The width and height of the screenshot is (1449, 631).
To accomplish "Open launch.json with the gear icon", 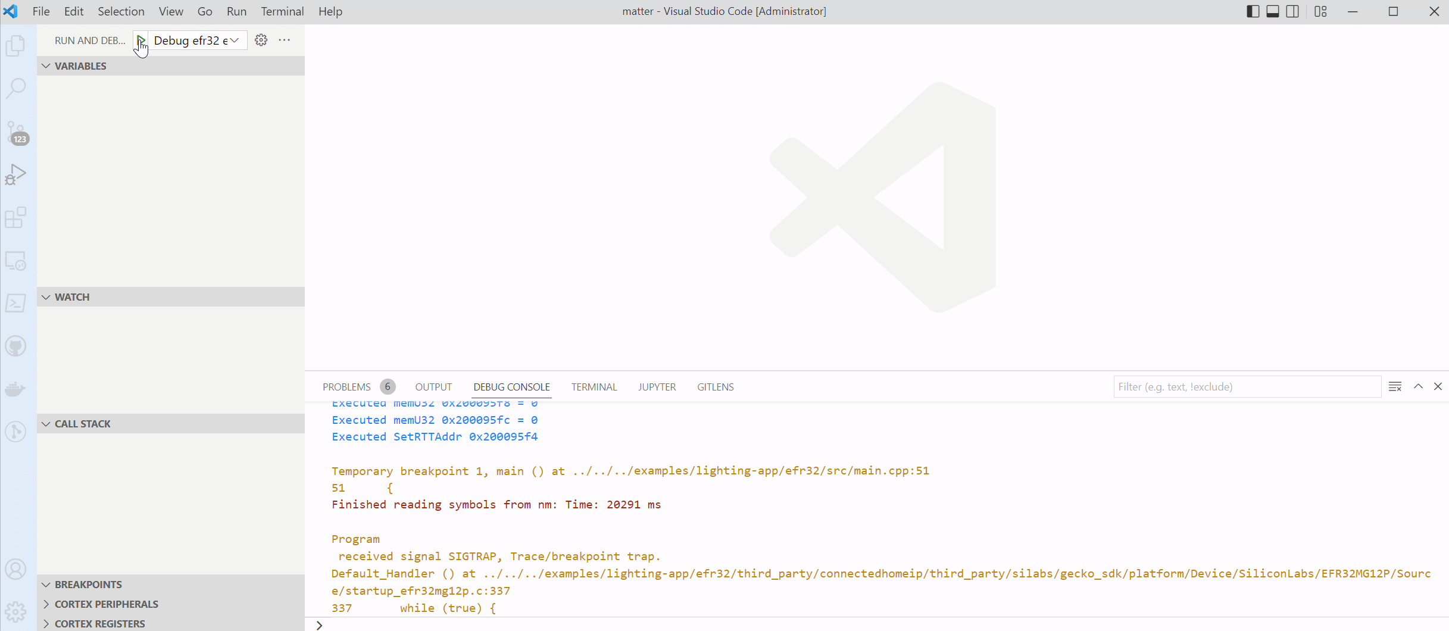I will coord(261,40).
